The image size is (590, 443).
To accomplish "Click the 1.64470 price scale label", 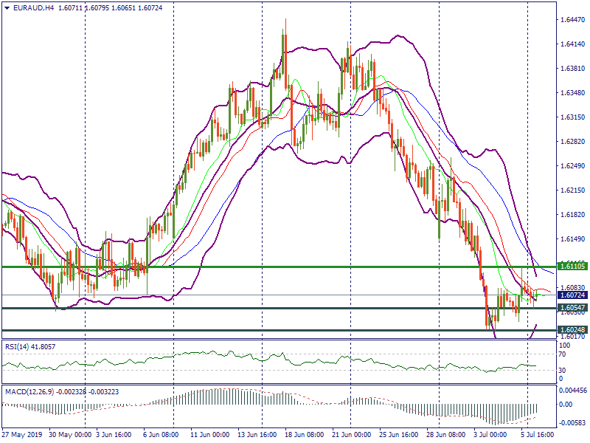I will pyautogui.click(x=572, y=19).
